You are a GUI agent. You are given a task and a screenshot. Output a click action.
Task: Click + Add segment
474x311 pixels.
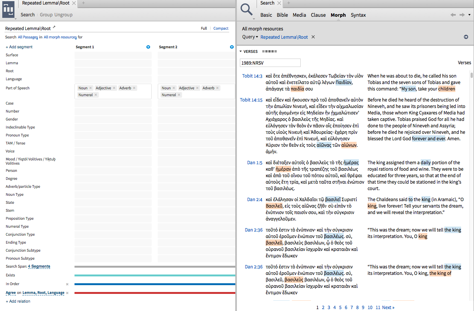[19, 47]
